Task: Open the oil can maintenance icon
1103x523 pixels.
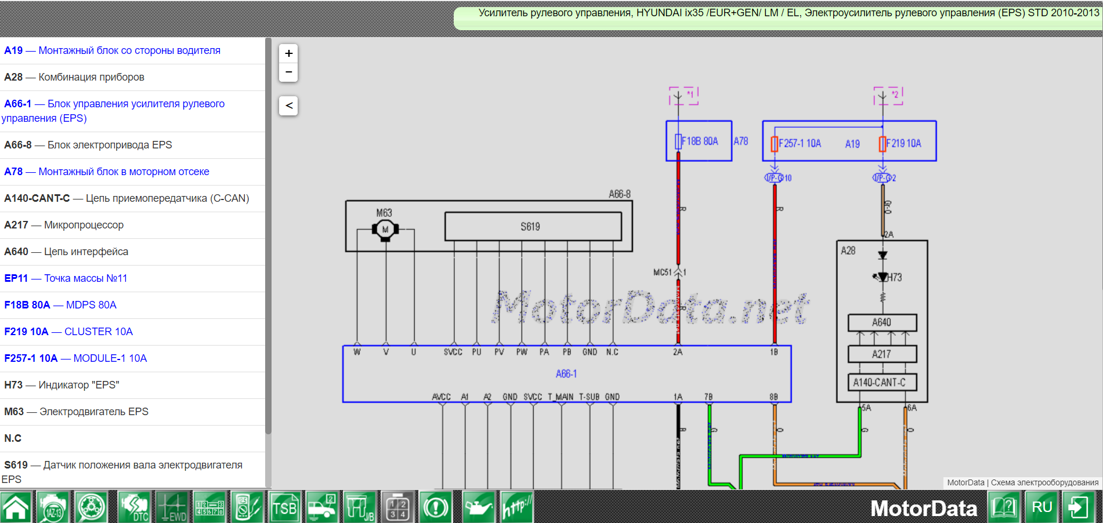Action: pos(479,507)
